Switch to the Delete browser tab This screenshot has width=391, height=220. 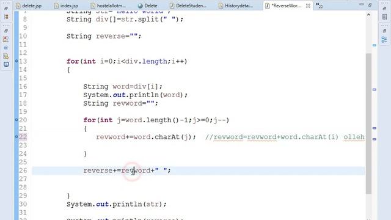[x=148, y=5]
